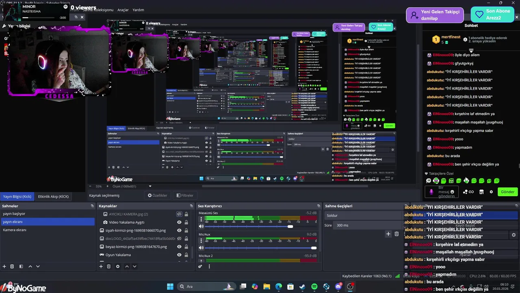The height and width of the screenshot is (293, 520).
Task: Remove selected source with trash icon
Action: (109, 267)
